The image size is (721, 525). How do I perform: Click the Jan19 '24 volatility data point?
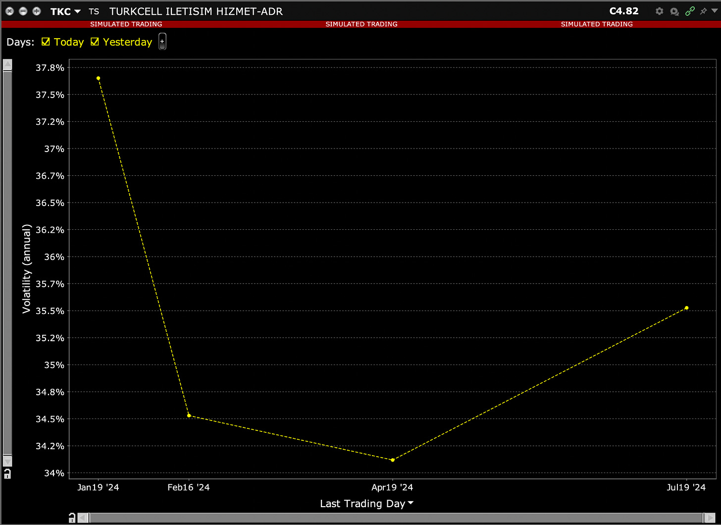98,78
